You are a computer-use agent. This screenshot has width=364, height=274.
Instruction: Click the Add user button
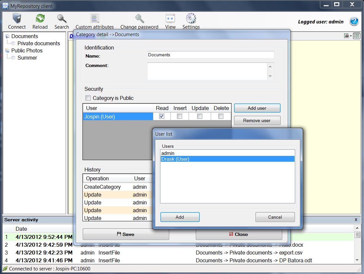click(257, 108)
